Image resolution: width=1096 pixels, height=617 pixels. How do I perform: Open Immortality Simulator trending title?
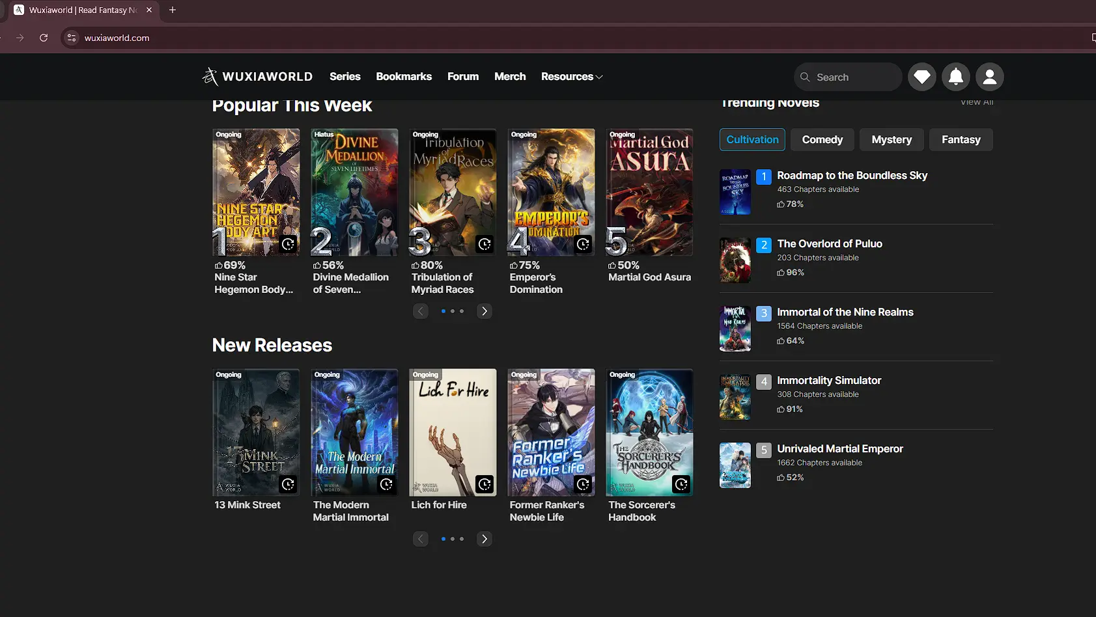(x=829, y=381)
